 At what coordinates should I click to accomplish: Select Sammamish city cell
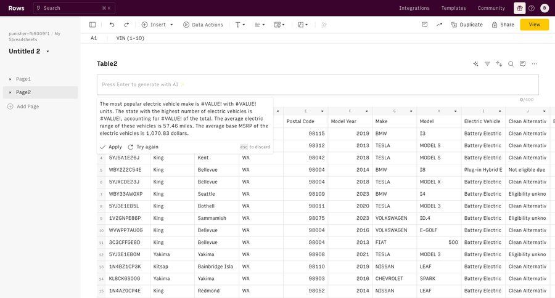pos(216,218)
